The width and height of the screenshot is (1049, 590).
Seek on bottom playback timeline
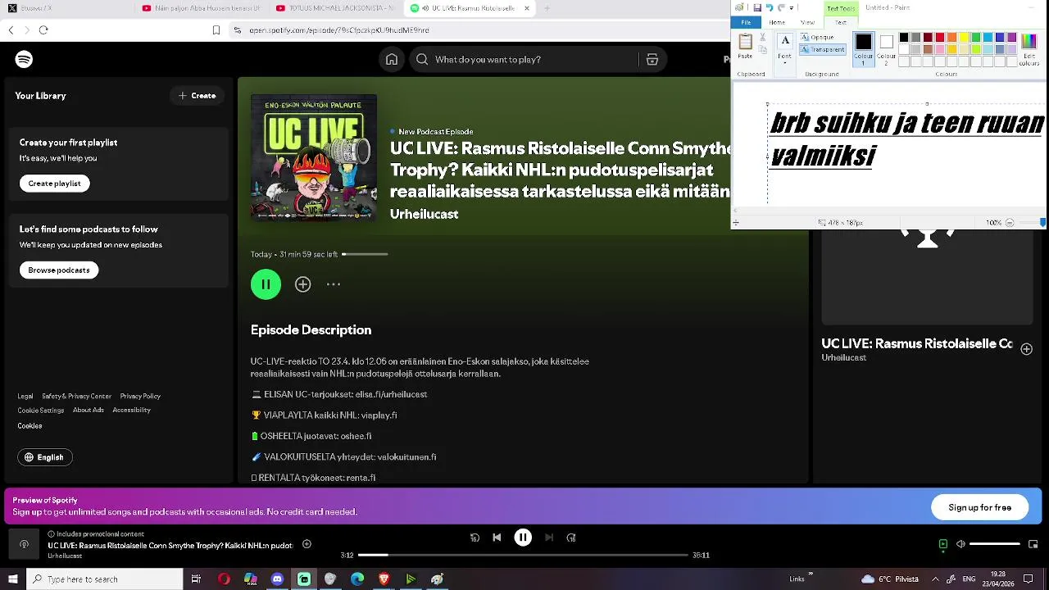[x=523, y=556]
